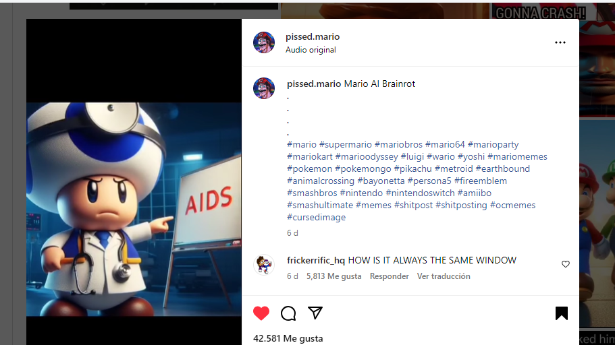Open the three-dot more options menu
Image resolution: width=615 pixels, height=345 pixels.
[x=560, y=42]
